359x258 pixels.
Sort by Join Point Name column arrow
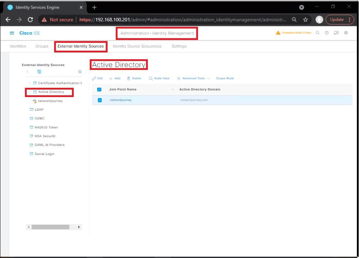pyautogui.click(x=173, y=90)
